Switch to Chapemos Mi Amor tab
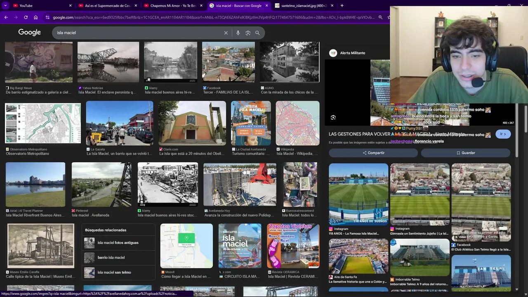 point(172,5)
